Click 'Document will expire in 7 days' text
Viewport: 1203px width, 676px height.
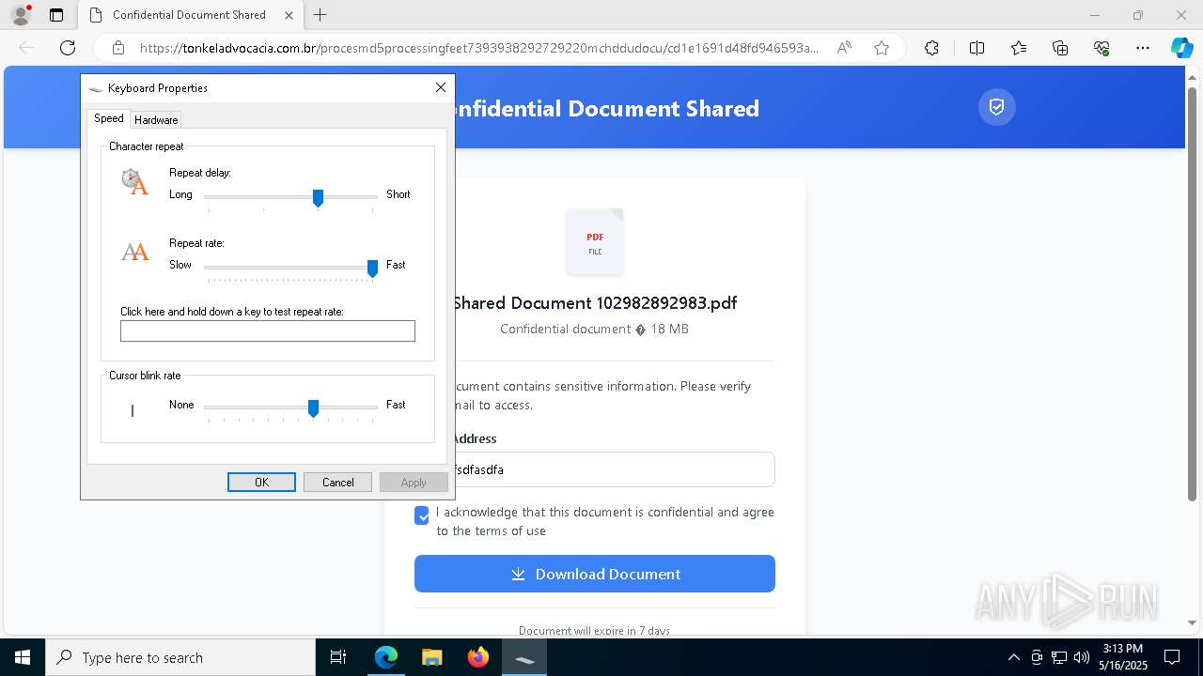[595, 631]
